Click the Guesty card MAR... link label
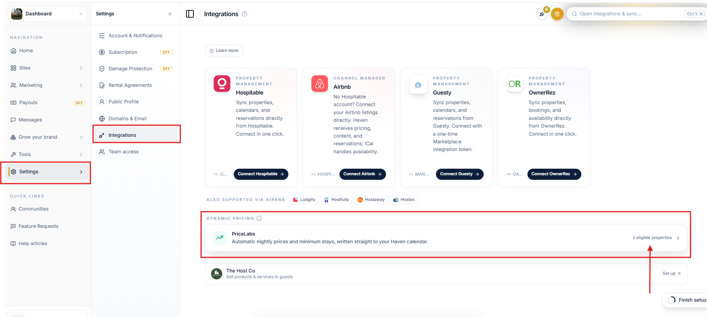Image resolution: width=707 pixels, height=317 pixels. (419, 174)
